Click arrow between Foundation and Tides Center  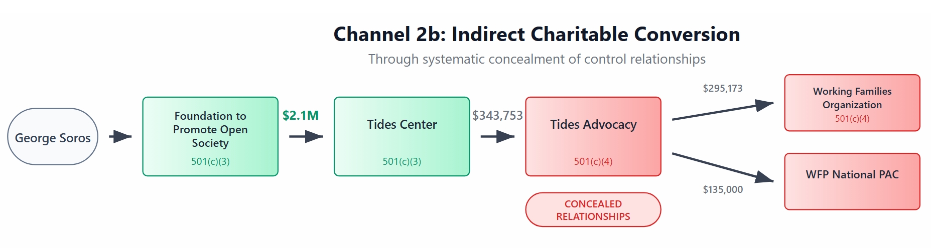pyautogui.click(x=306, y=136)
